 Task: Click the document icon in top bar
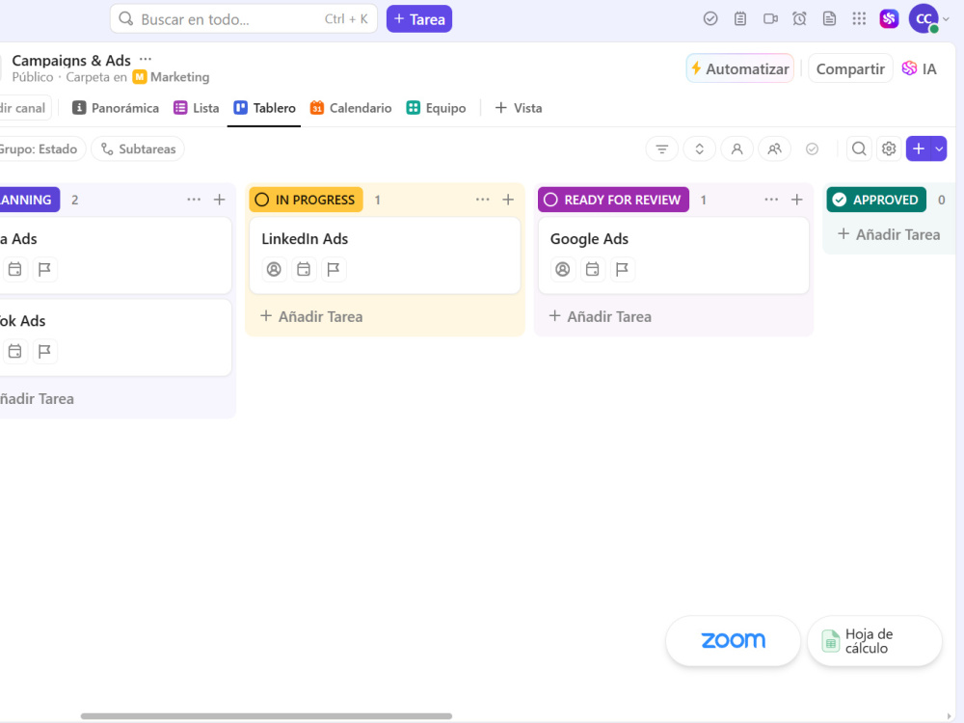[829, 19]
